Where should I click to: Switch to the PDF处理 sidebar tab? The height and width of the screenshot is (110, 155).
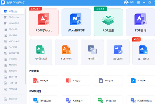tap(12, 29)
